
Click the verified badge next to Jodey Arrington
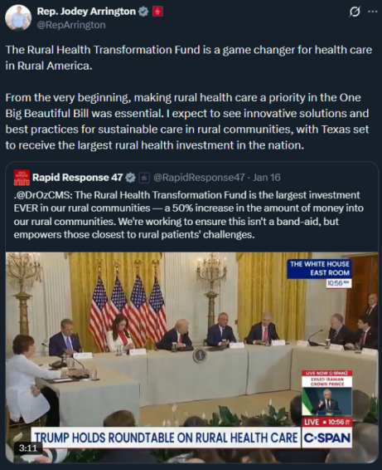pos(144,12)
